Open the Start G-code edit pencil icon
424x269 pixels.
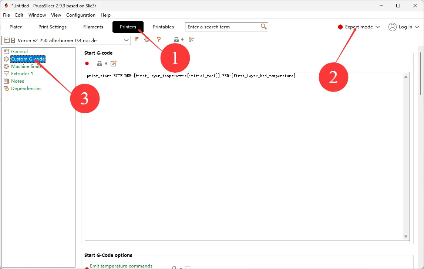114,63
